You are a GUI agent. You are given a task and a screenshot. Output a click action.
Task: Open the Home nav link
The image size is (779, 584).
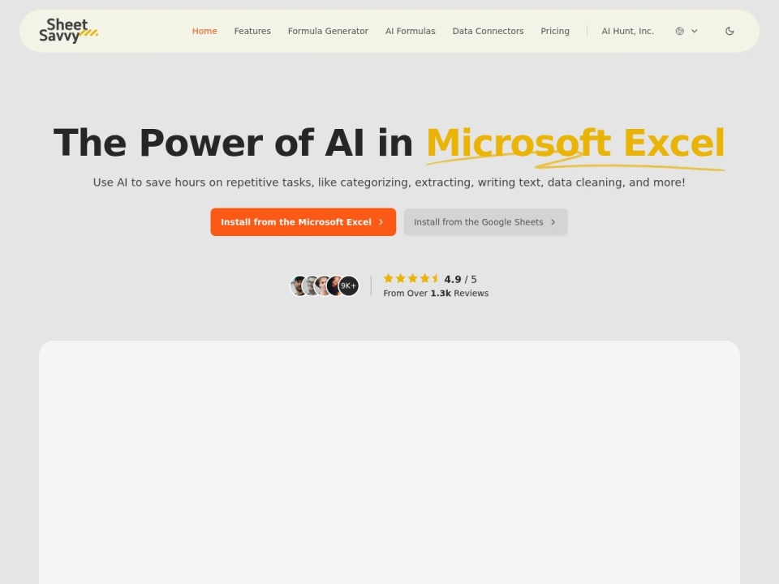click(204, 31)
